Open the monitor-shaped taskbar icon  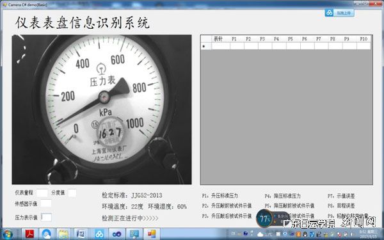pos(134,234)
